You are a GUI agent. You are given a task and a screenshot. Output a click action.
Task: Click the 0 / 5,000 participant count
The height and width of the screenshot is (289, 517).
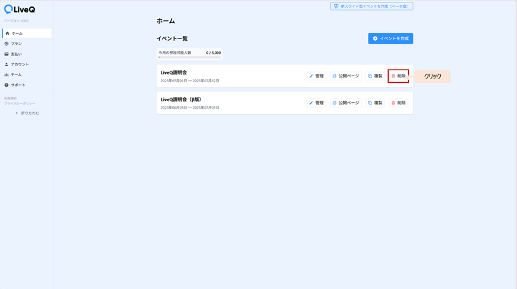tap(214, 53)
